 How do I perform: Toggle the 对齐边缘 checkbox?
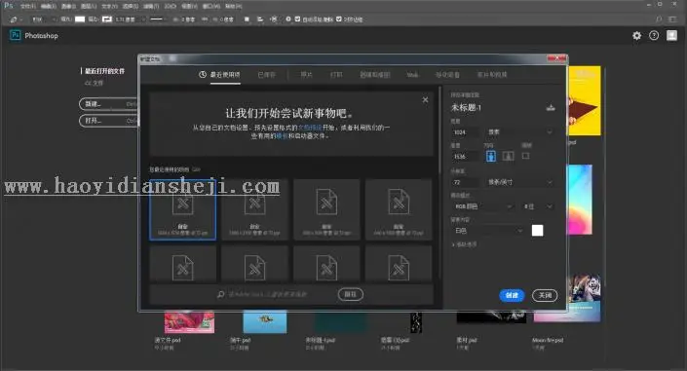pyautogui.click(x=339, y=19)
